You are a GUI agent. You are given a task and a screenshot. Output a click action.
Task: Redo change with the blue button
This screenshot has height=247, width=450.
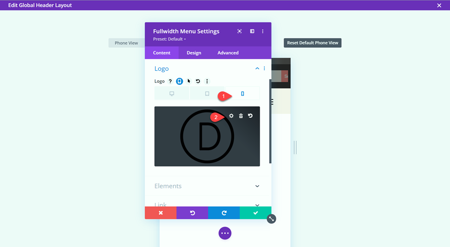click(224, 213)
